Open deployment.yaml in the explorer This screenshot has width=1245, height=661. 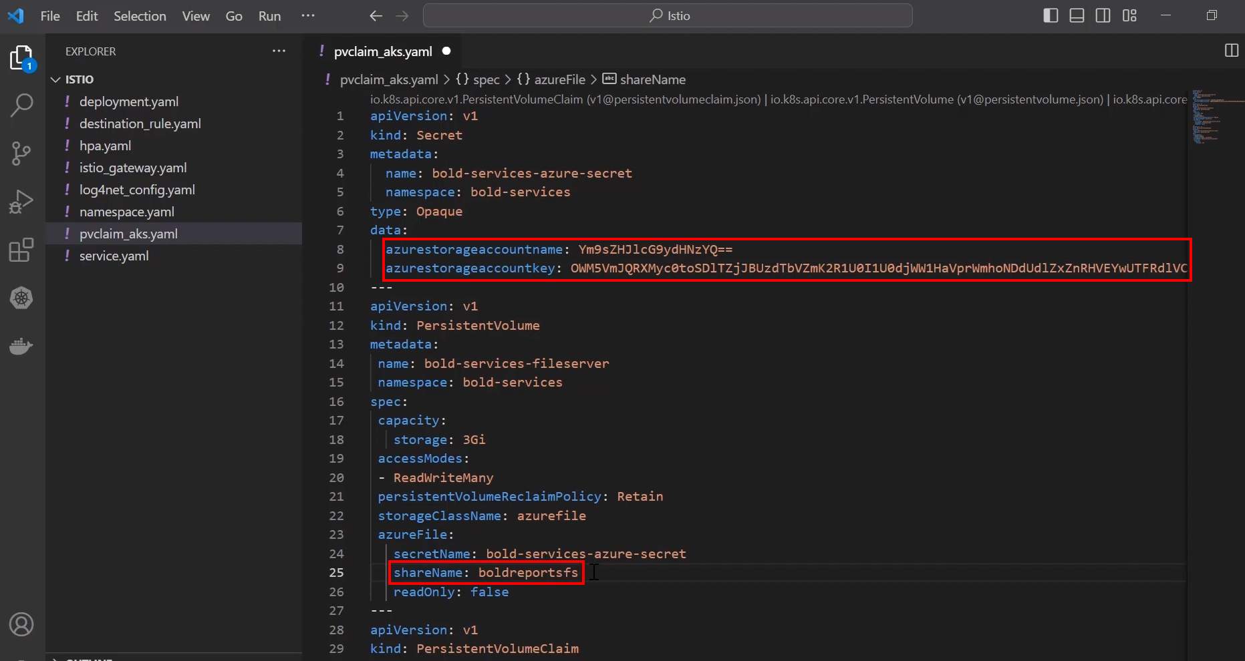128,101
